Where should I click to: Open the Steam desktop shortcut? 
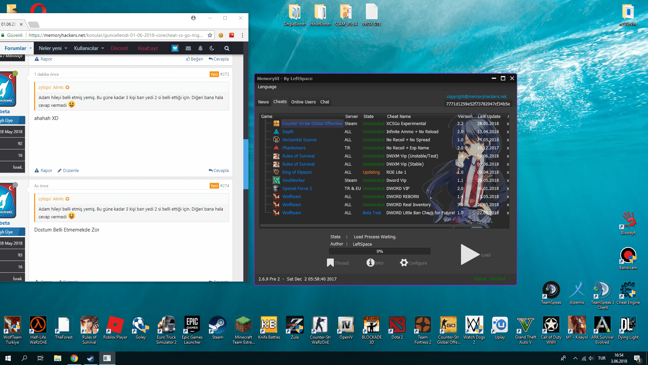(x=218, y=327)
